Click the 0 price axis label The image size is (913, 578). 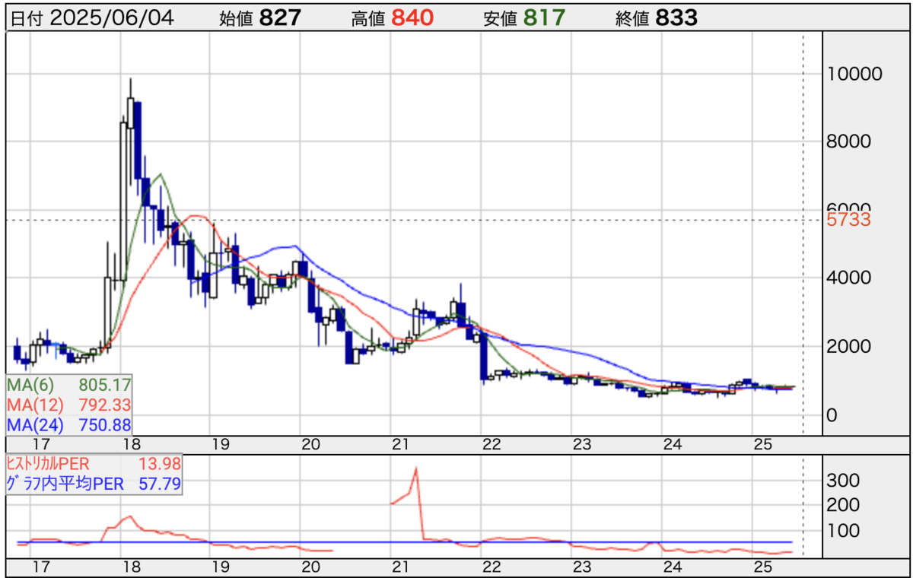[x=832, y=415]
